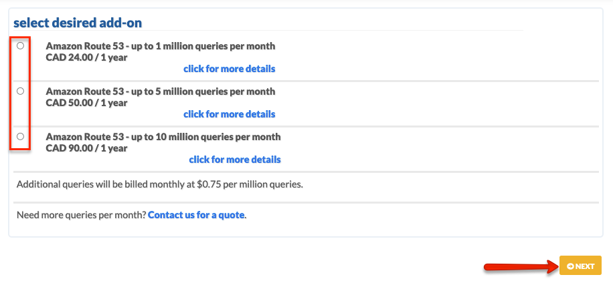Click the 'up to 5 million queries' label
613x285 pixels.
tap(161, 91)
